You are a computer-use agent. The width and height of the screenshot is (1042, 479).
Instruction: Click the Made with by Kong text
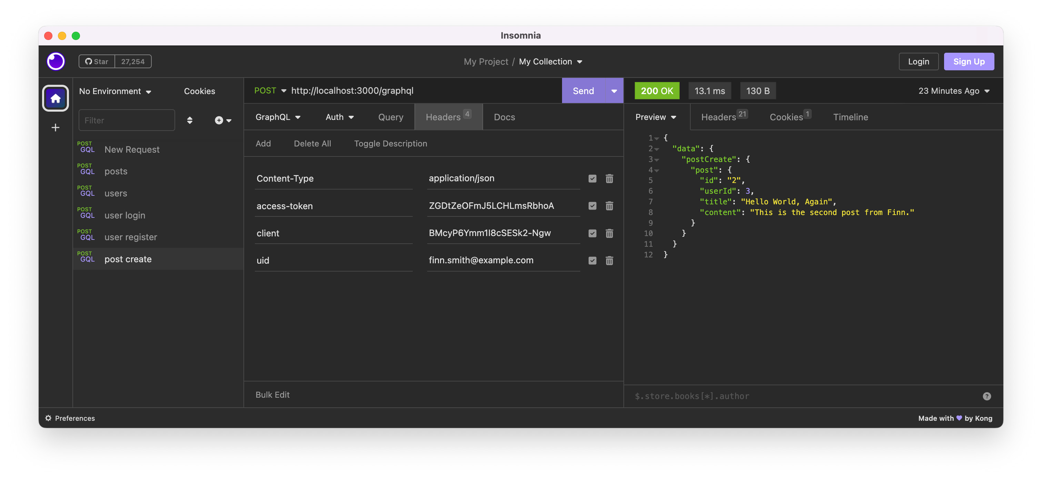point(955,418)
